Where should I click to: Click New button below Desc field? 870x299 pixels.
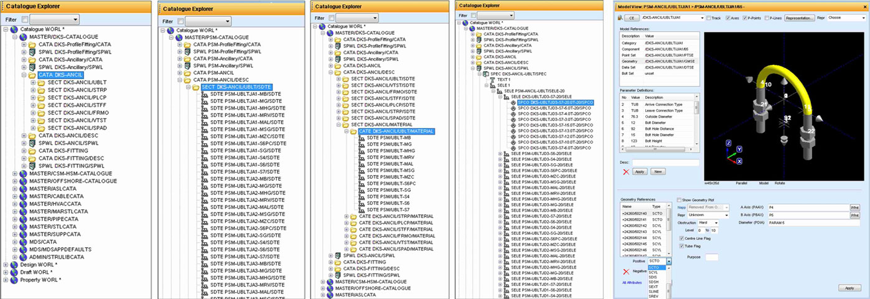(x=657, y=171)
